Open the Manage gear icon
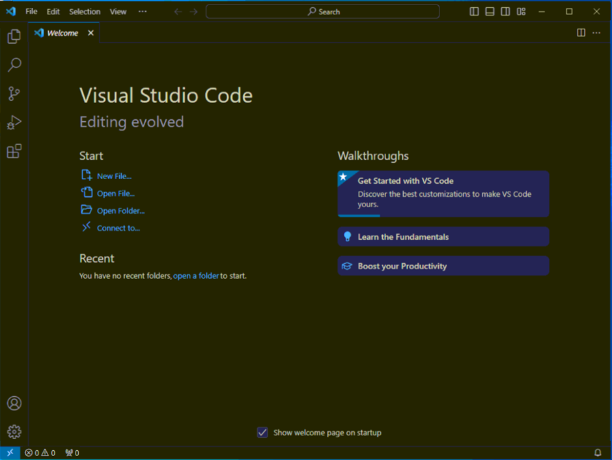This screenshot has width=612, height=460. click(x=14, y=431)
